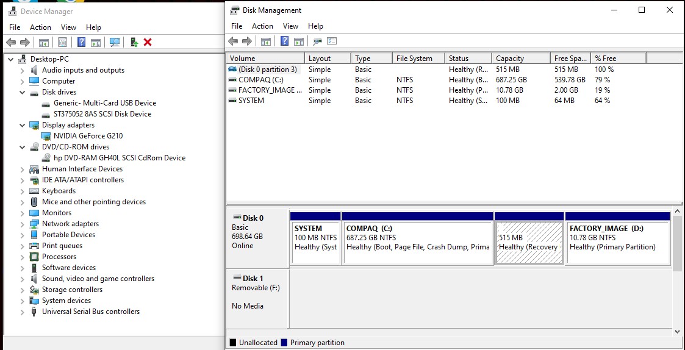Expand the Processors category

coord(23,257)
